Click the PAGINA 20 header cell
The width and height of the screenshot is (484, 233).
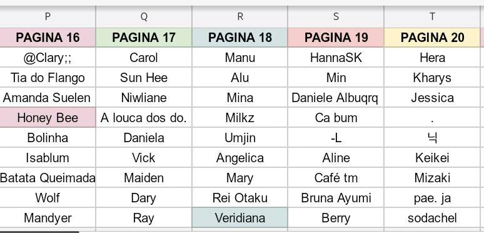point(432,38)
